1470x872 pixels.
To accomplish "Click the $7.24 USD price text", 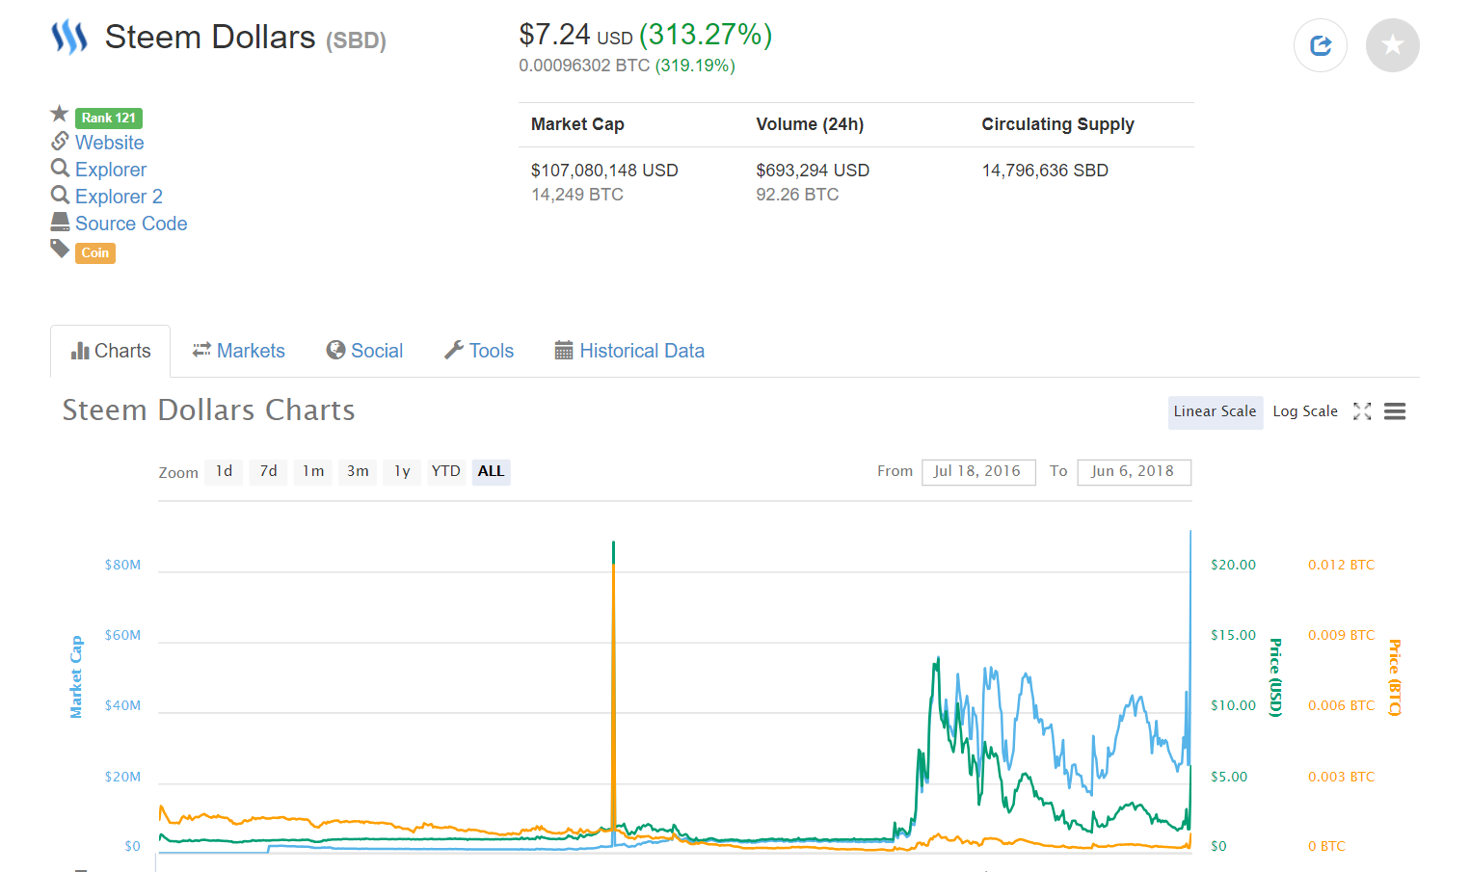I will (575, 36).
